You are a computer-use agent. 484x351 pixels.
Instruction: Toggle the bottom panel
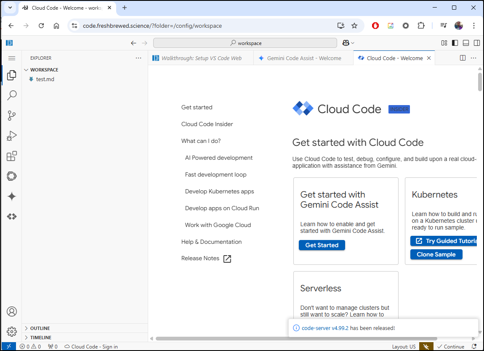(x=466, y=43)
